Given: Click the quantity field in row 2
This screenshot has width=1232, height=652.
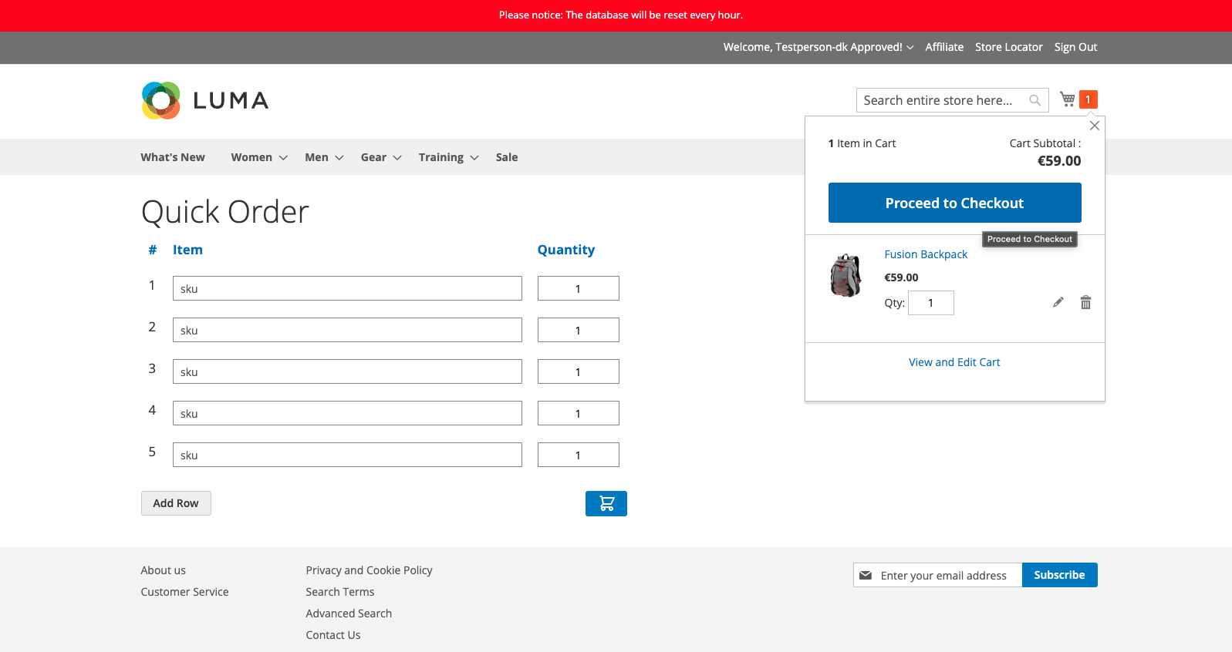Looking at the screenshot, I should pos(579,330).
